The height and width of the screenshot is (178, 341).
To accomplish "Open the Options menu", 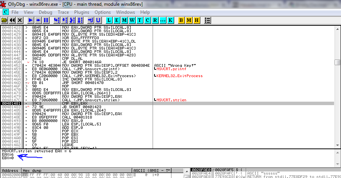I will pos(103,12).
